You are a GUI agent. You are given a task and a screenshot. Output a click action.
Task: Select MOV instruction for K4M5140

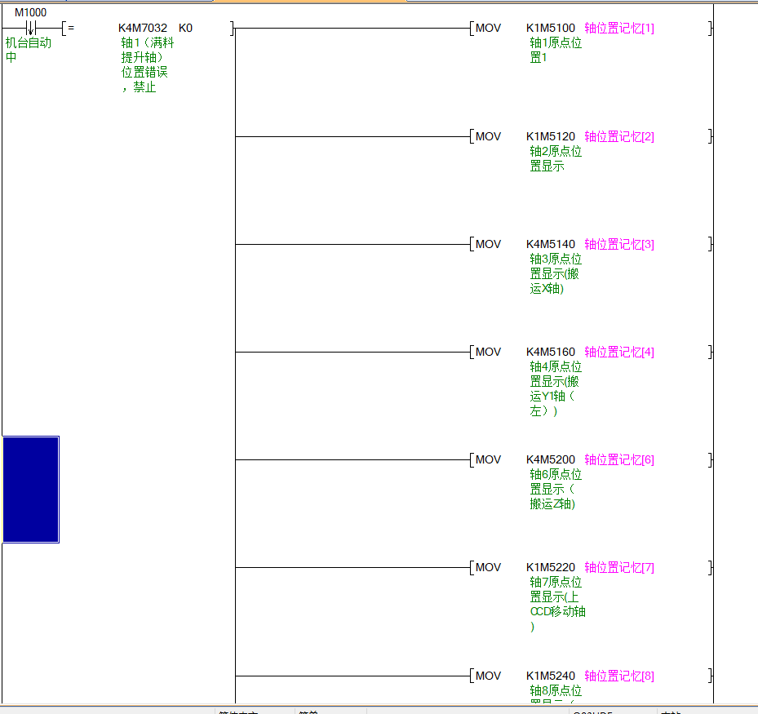coord(488,244)
